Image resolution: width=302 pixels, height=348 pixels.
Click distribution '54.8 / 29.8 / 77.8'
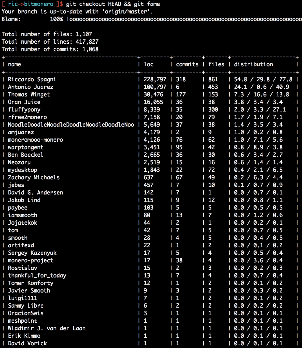pos(263,79)
